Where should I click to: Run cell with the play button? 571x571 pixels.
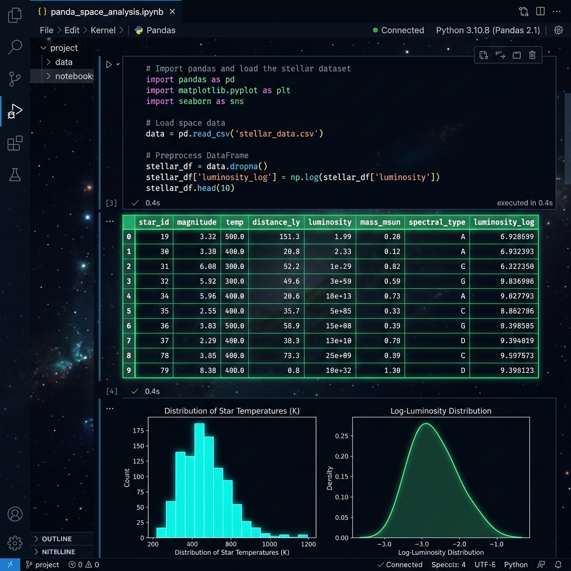(109, 65)
